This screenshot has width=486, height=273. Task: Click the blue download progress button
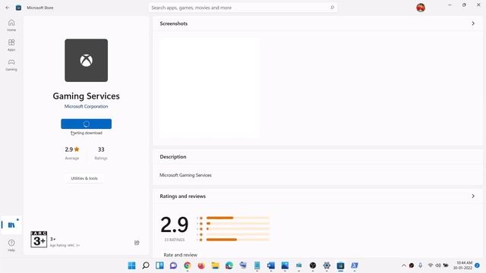[86, 124]
